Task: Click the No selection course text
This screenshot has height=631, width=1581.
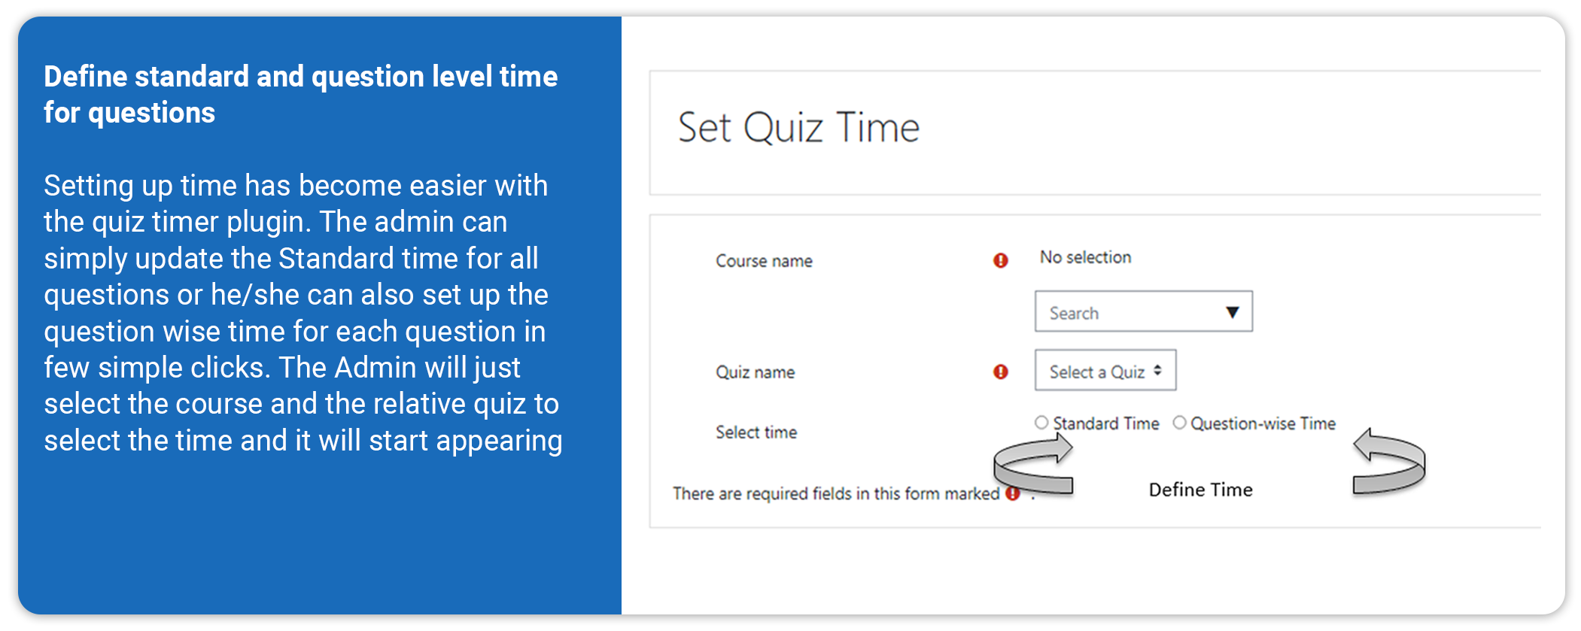Action: [x=1085, y=257]
